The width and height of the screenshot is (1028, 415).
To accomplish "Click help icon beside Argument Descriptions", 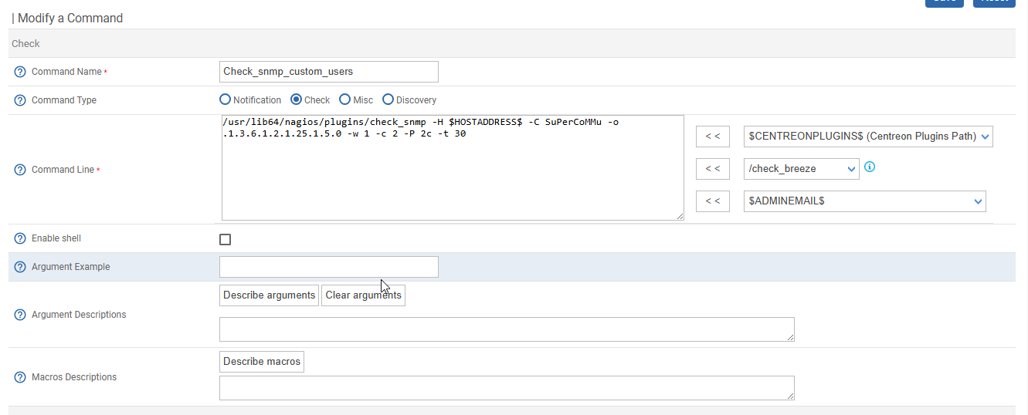I will (x=20, y=315).
